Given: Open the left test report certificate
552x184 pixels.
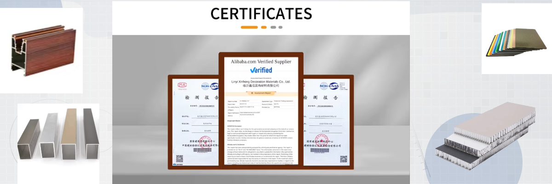Looking at the screenshot, I should coord(194,122).
